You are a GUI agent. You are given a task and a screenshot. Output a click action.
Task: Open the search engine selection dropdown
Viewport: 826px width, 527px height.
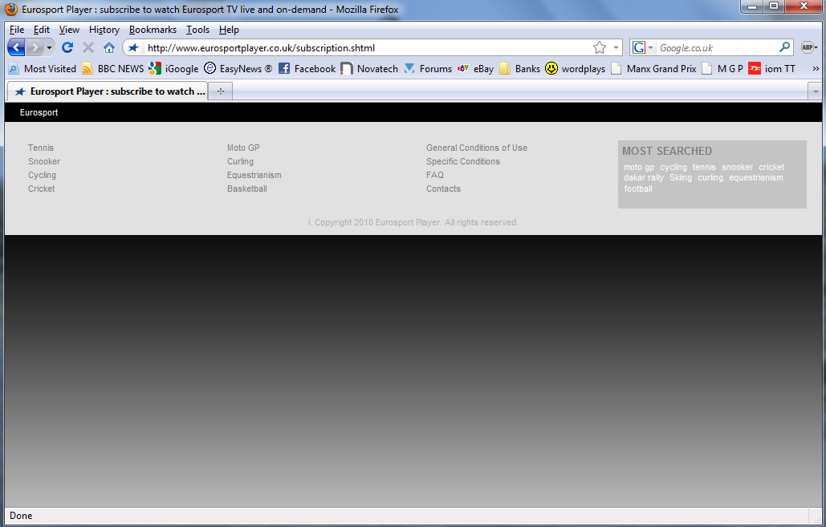649,47
